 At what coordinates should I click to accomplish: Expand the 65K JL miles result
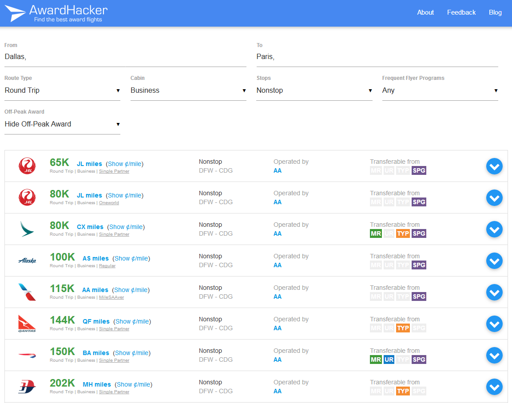(x=494, y=166)
